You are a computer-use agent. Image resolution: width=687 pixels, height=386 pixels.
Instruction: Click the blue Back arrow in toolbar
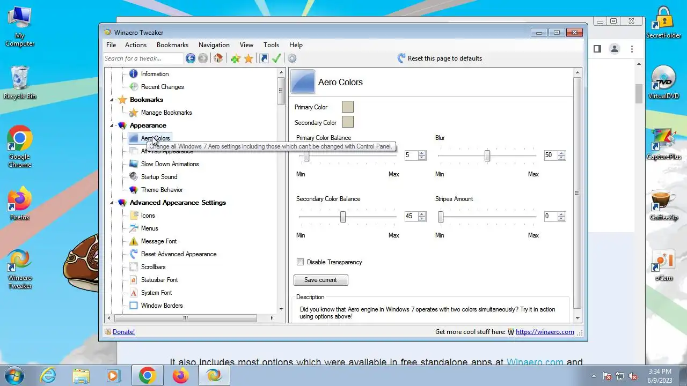coord(191,58)
